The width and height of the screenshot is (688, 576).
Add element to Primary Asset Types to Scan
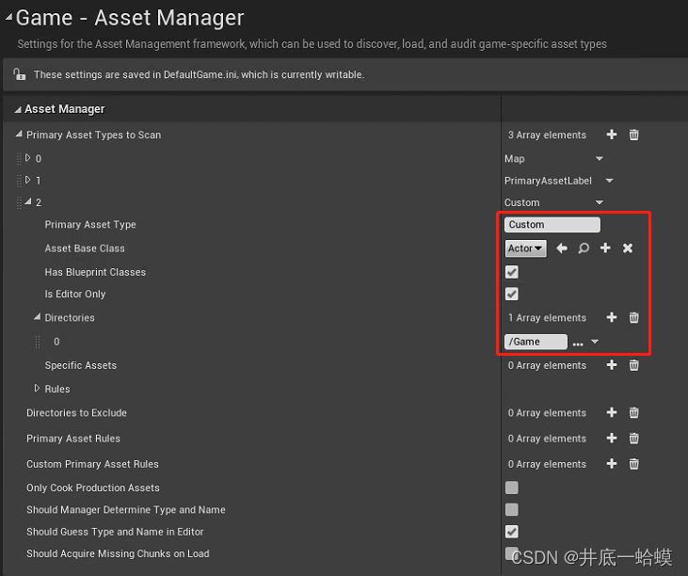pos(612,135)
